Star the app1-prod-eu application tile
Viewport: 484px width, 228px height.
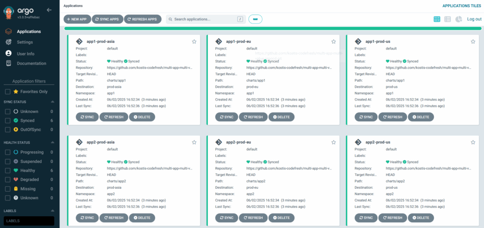pos(333,42)
